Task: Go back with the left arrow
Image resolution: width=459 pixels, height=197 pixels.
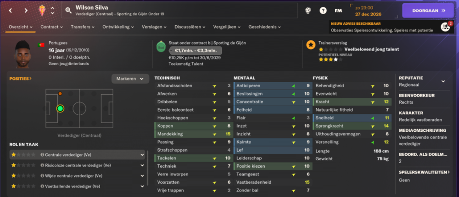Action: tap(11, 11)
